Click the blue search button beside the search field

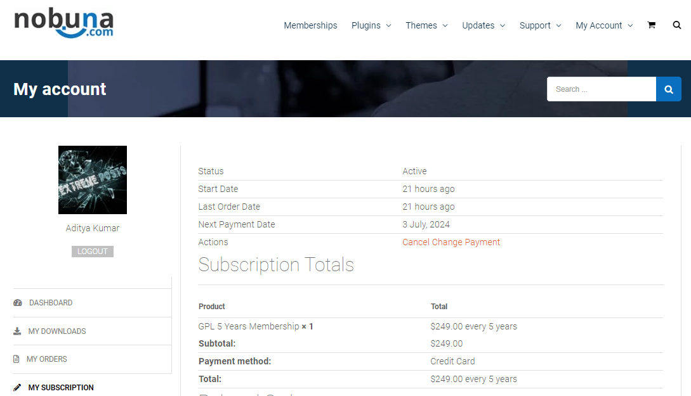(x=668, y=89)
